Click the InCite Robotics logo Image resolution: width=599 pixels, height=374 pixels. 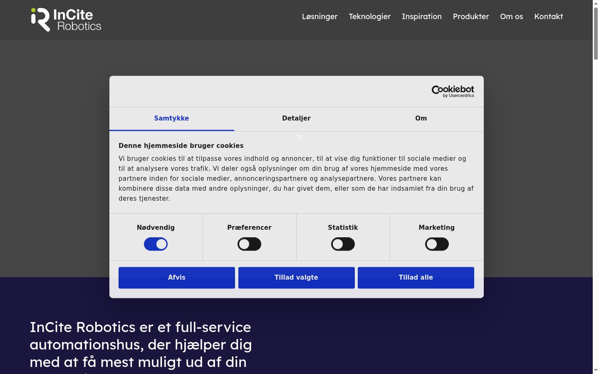(66, 20)
